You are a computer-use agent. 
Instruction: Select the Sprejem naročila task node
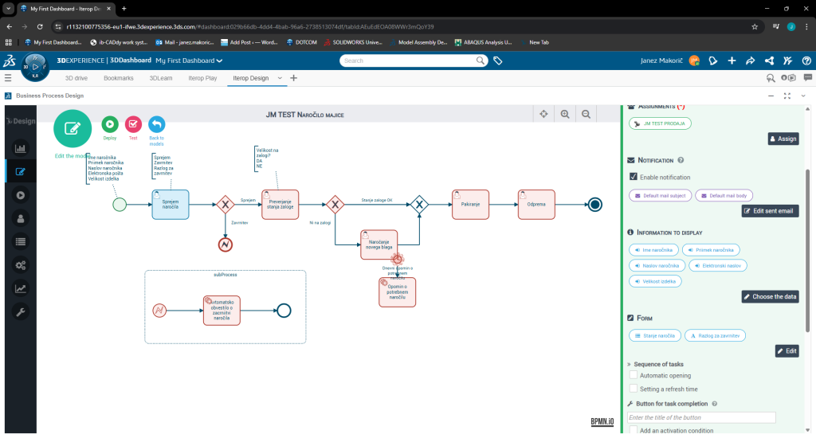pos(170,204)
